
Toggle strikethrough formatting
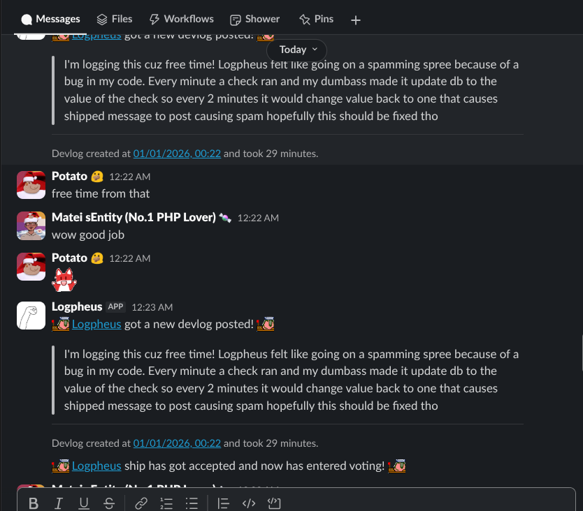tap(109, 503)
